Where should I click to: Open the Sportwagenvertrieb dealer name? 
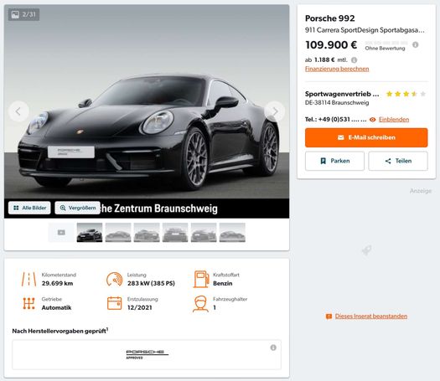pyautogui.click(x=342, y=94)
